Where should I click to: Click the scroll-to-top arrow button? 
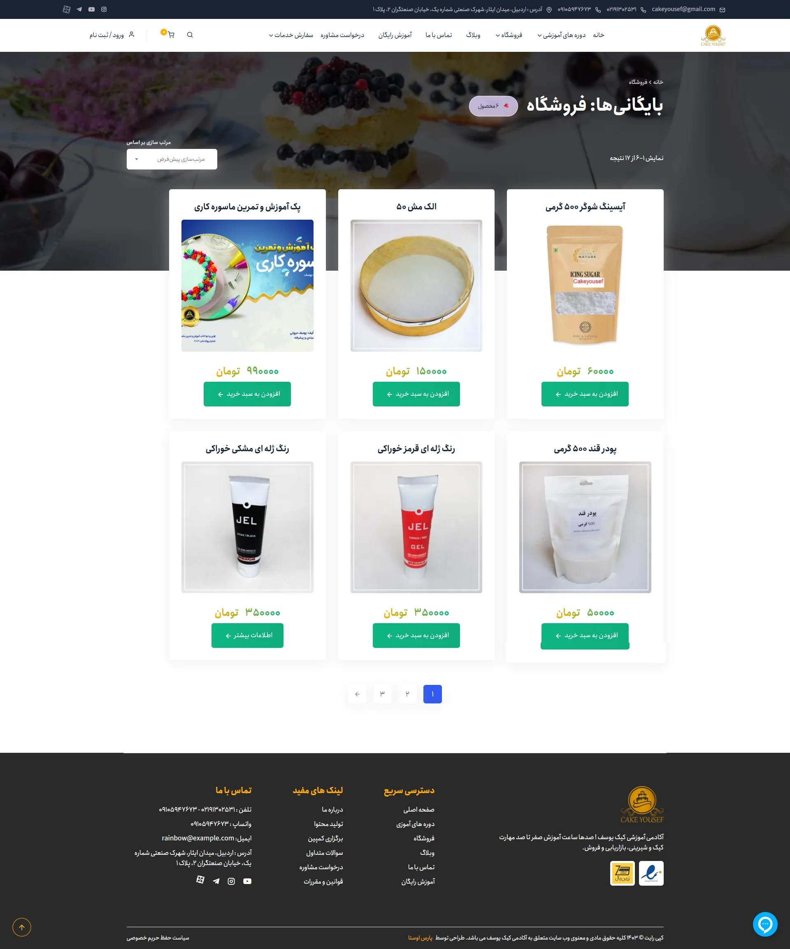[22, 927]
